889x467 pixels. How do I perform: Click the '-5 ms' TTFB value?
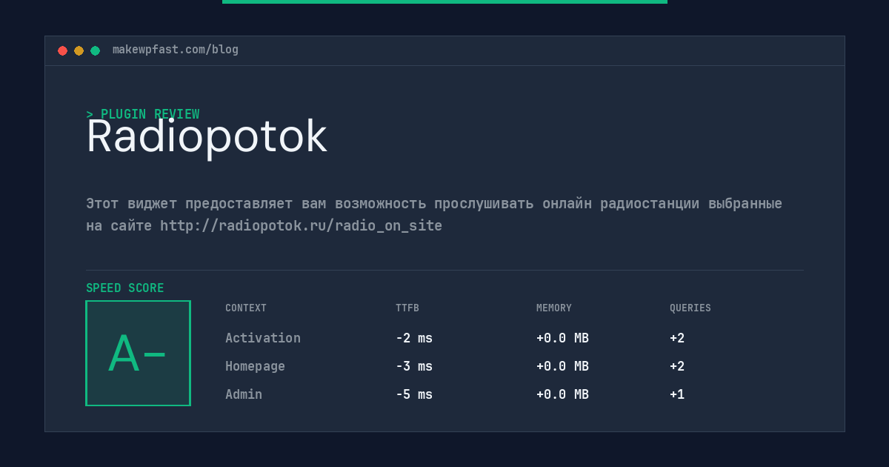coord(414,394)
